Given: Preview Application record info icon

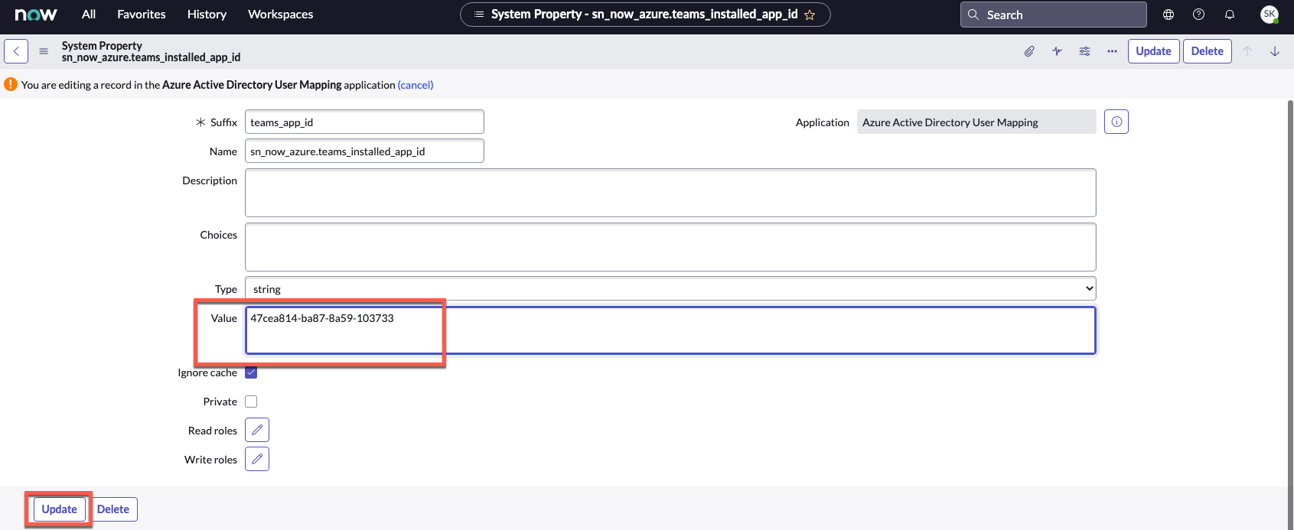Looking at the screenshot, I should (x=1116, y=122).
